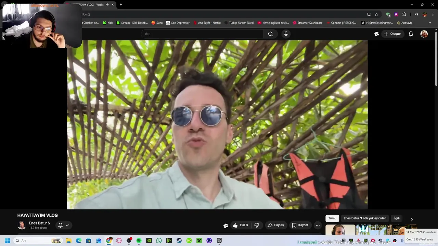Open the media control playlist icon
The width and height of the screenshot is (438, 246).
click(x=416, y=14)
